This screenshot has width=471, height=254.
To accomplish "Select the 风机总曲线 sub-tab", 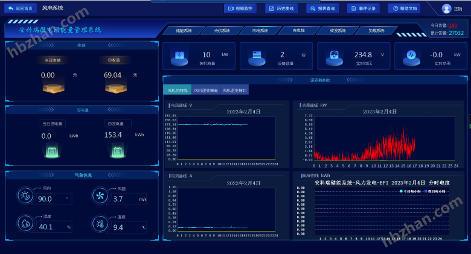I will [x=178, y=90].
